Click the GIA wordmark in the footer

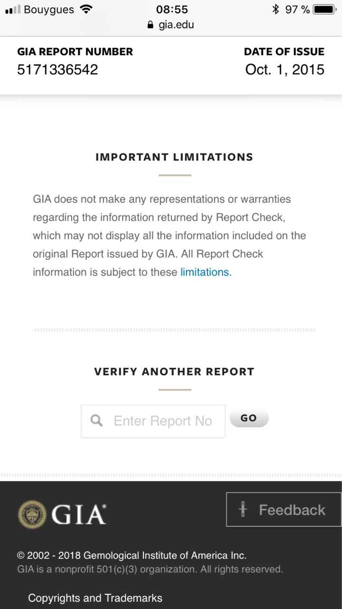78,514
